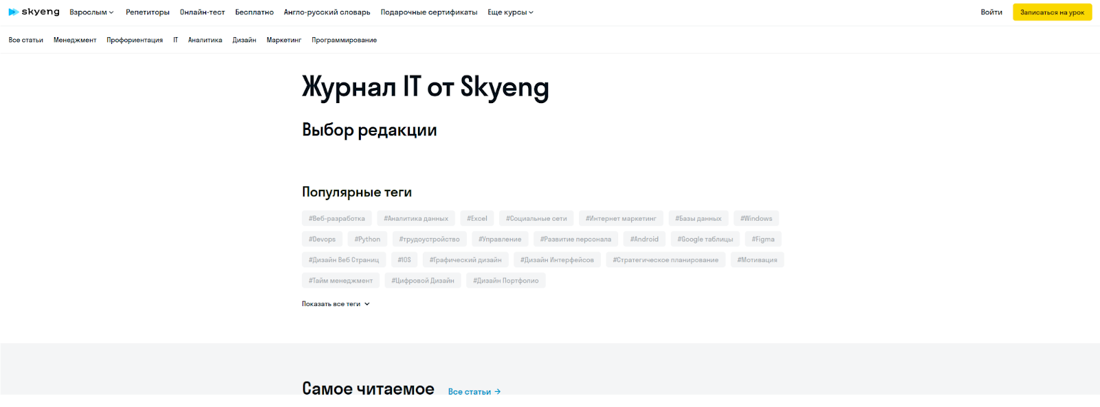
Task: Click the #Дизайн Портфолио tag
Action: tap(506, 280)
